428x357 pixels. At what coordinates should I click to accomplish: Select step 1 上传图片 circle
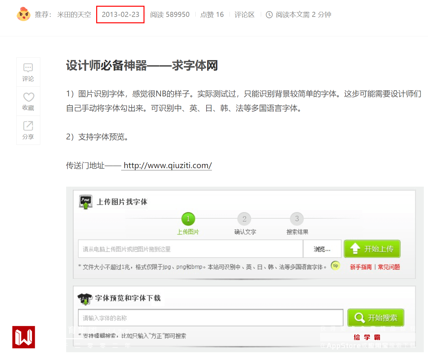(x=188, y=219)
